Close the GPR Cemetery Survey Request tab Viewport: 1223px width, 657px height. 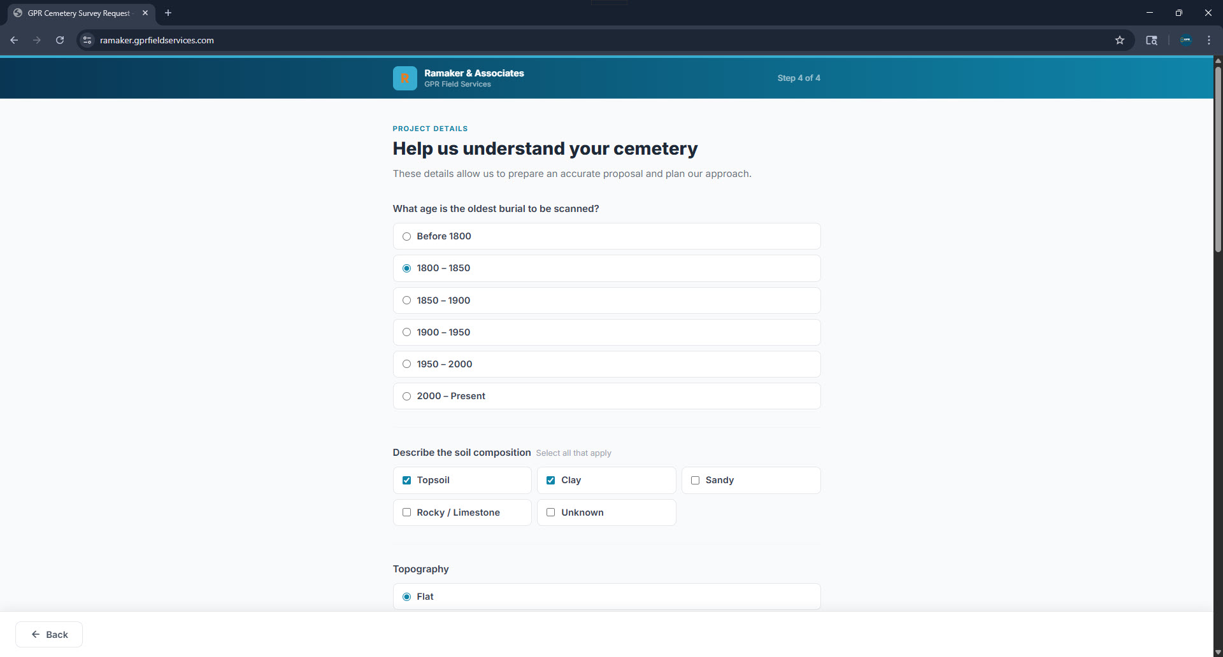(x=145, y=13)
